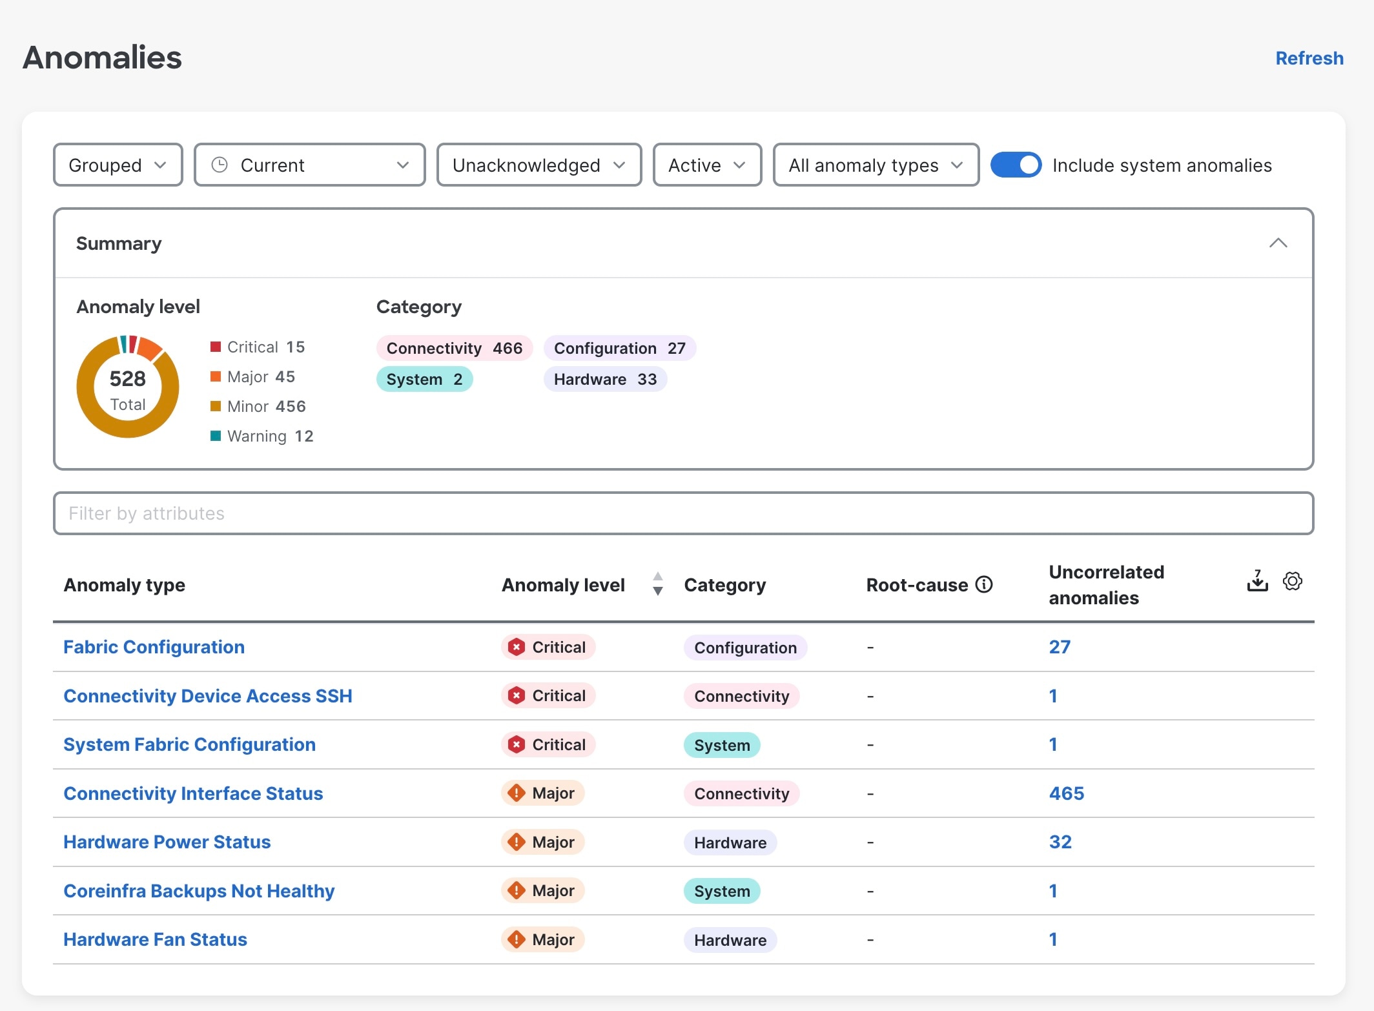Open table column settings gear icon
Viewport: 1374px width, 1011px height.
point(1292,581)
